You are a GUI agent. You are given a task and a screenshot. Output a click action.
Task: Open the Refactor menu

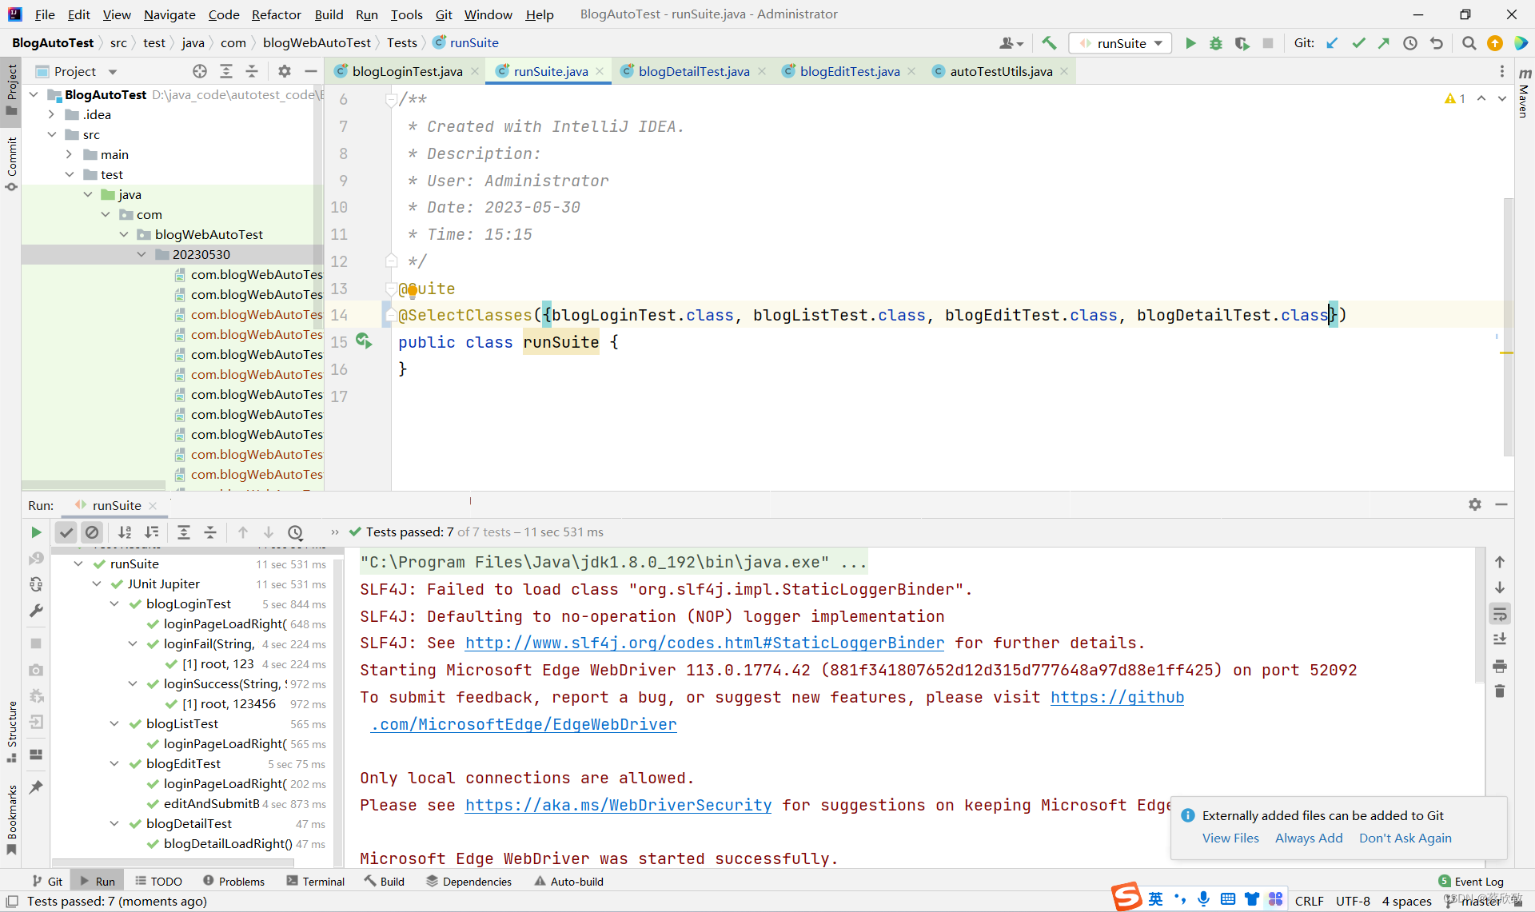pos(276,14)
